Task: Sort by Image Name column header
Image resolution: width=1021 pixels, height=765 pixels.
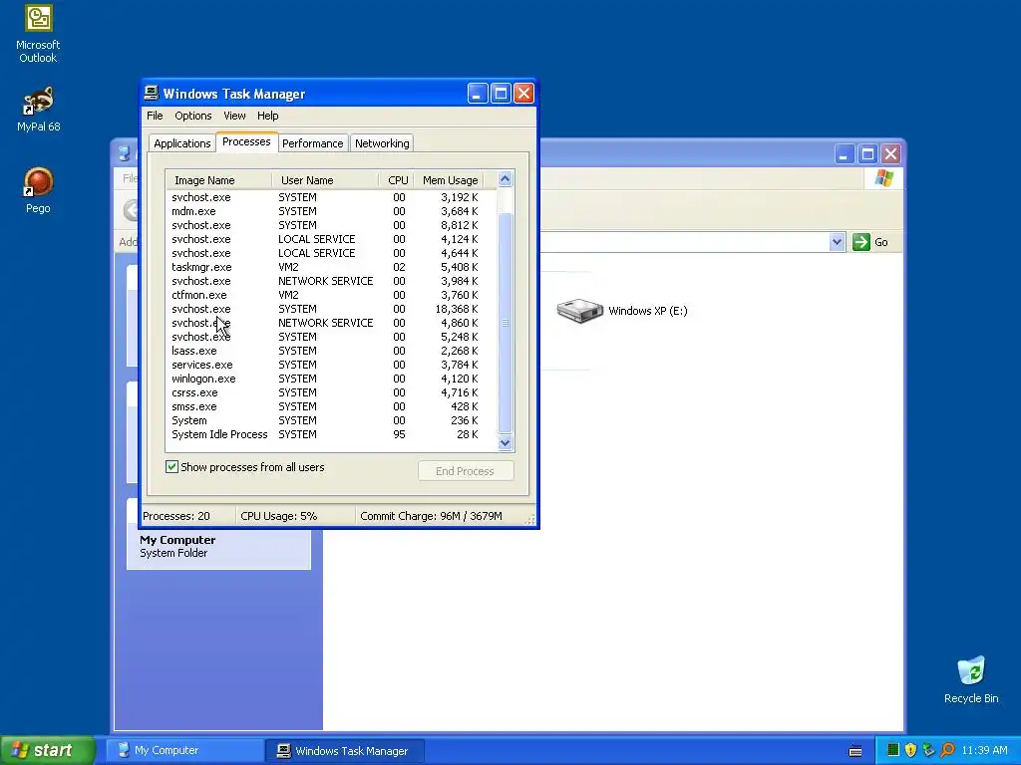Action: pos(218,180)
